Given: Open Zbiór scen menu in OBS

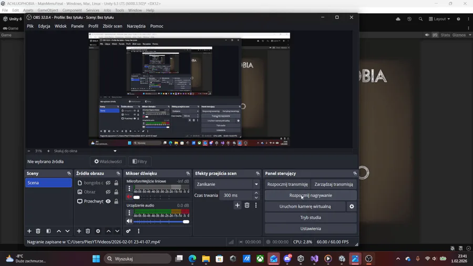Looking at the screenshot, I should [112, 26].
